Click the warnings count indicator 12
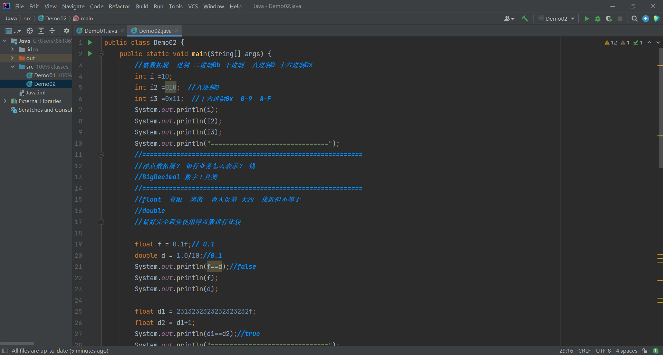The image size is (663, 355). click(611, 42)
